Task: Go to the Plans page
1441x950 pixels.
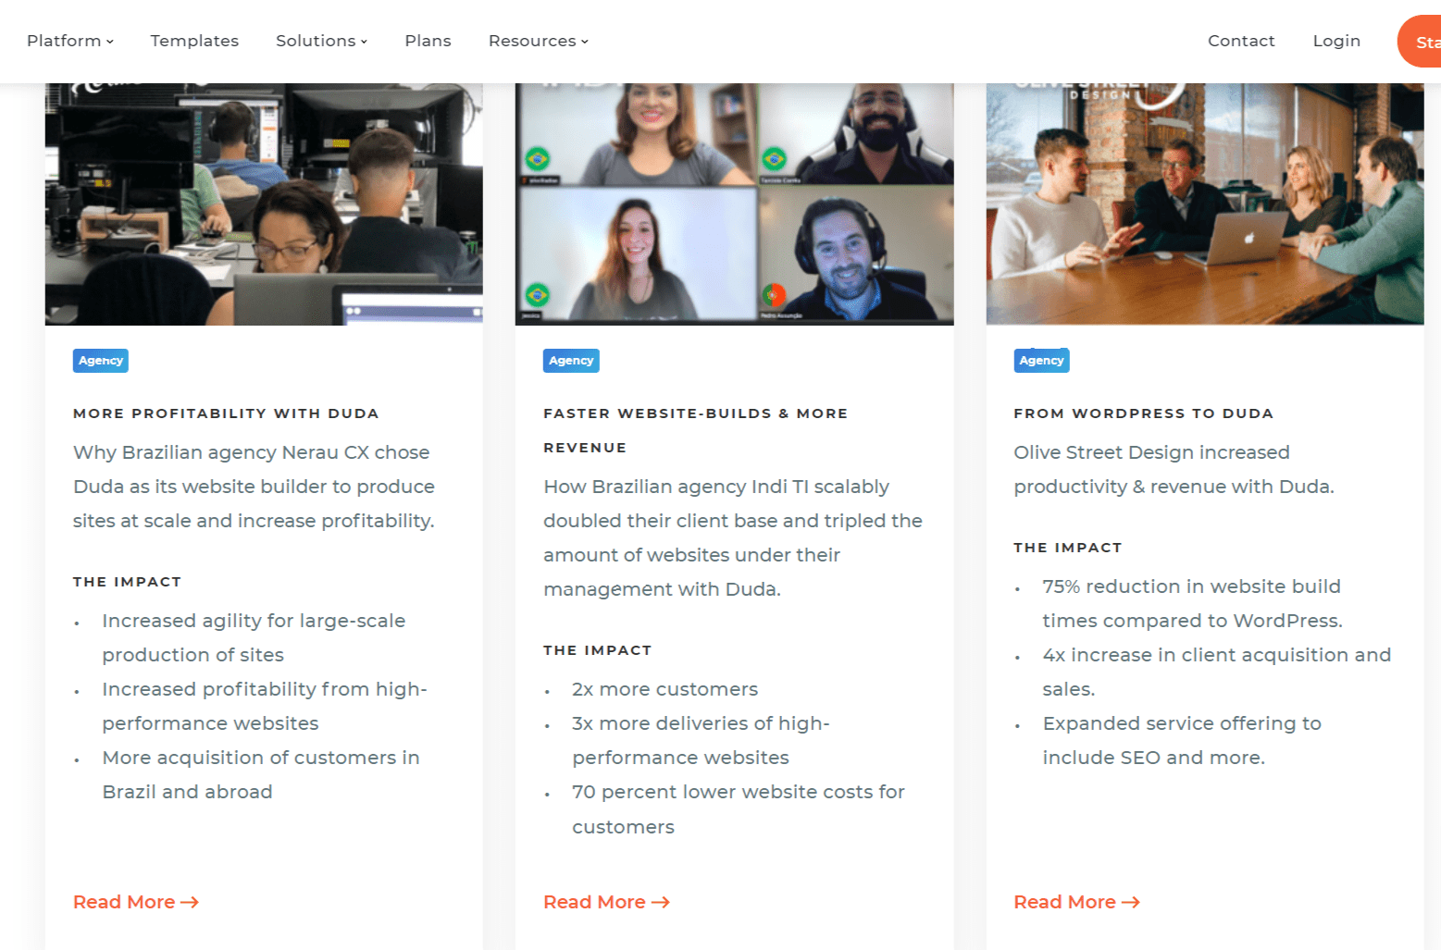Action: click(x=428, y=41)
